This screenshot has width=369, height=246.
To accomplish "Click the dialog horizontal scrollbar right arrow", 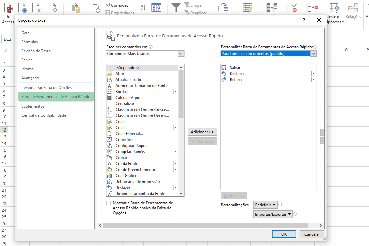I will coord(321,226).
